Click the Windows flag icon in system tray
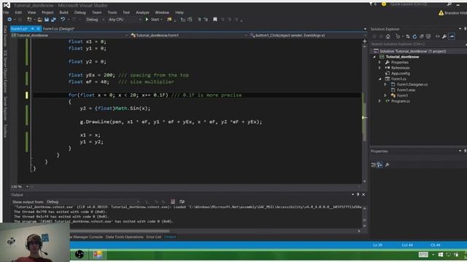The height and width of the screenshot is (262, 467). [441, 255]
